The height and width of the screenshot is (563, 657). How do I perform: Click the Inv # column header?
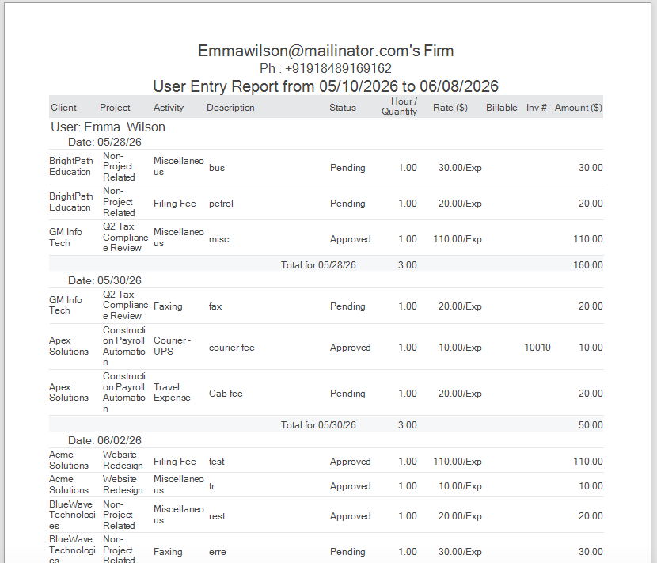tap(537, 108)
